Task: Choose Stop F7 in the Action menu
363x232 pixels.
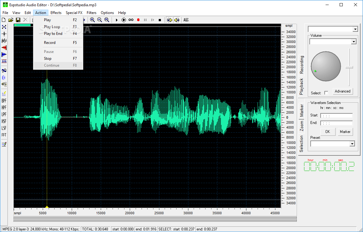Action: tap(58, 59)
